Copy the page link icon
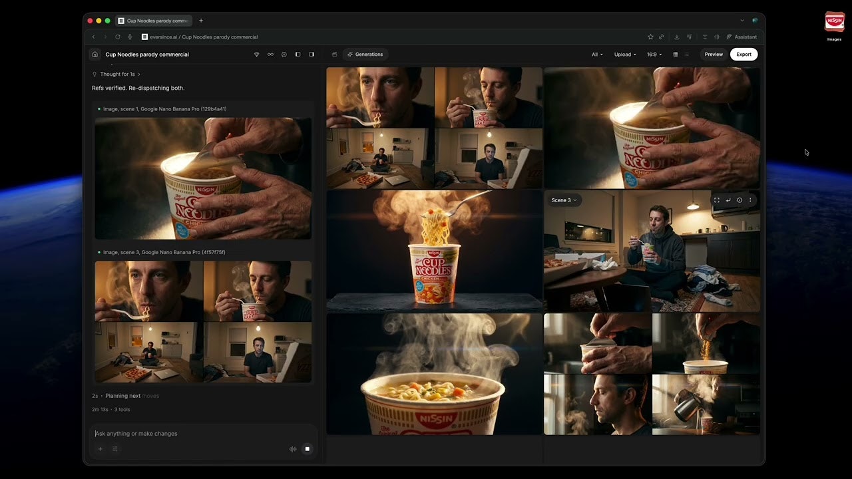Screen dimensions: 852x479 tap(661, 37)
